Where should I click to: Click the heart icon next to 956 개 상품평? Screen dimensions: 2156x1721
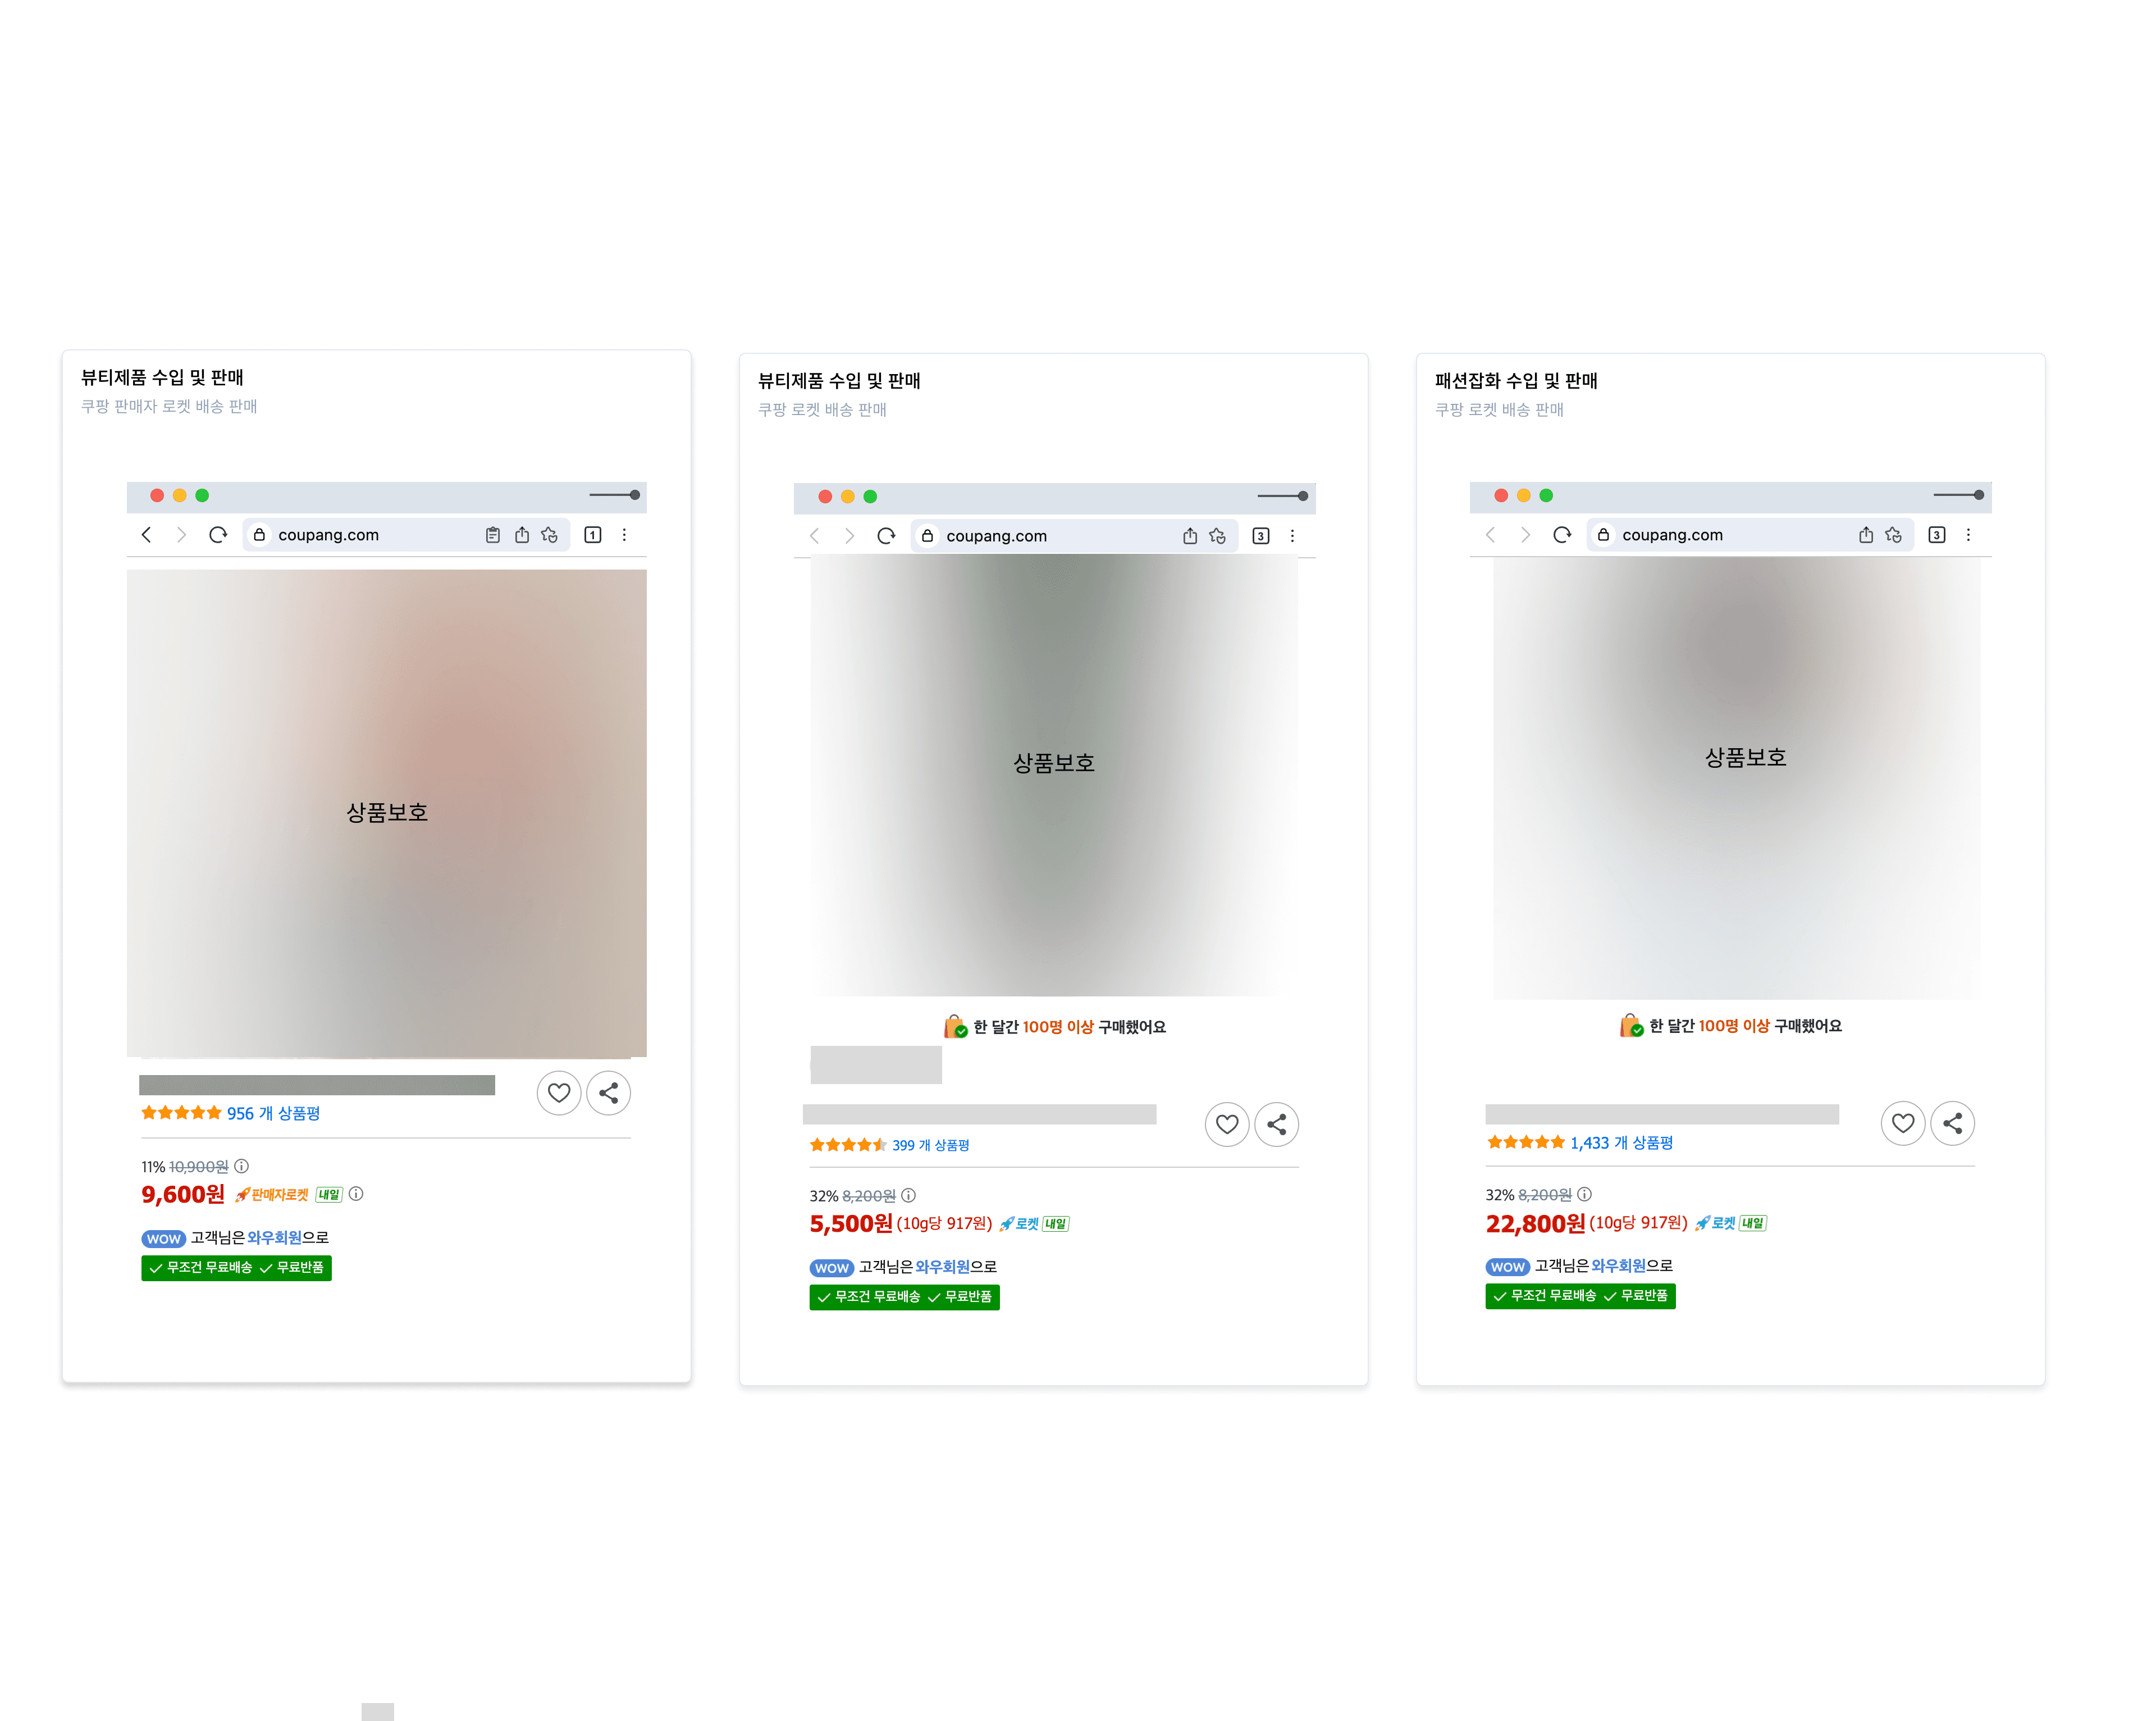point(559,1092)
